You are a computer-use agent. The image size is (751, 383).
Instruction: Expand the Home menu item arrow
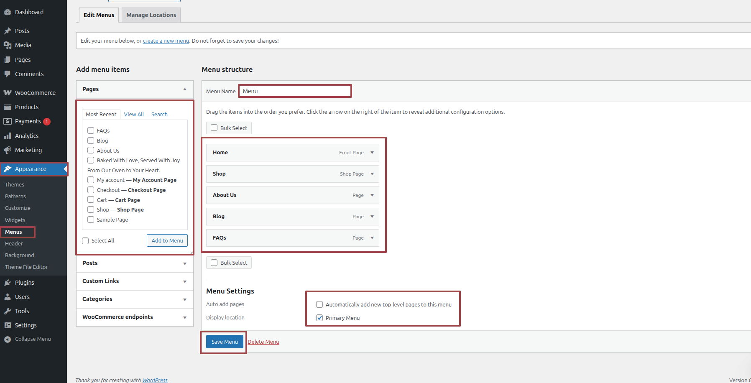pyautogui.click(x=372, y=153)
